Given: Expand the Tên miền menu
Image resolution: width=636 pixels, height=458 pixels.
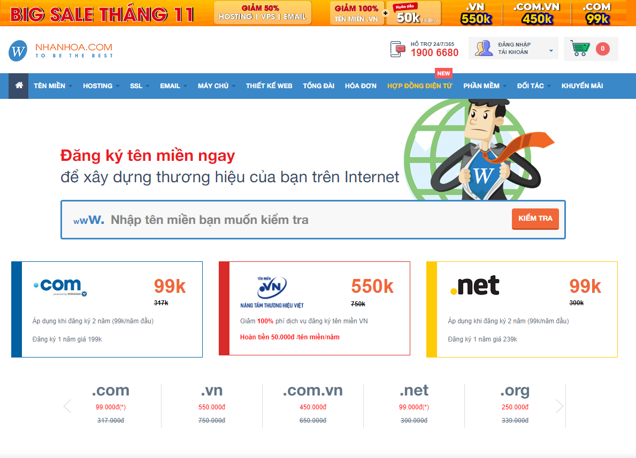Looking at the screenshot, I should click(x=53, y=86).
